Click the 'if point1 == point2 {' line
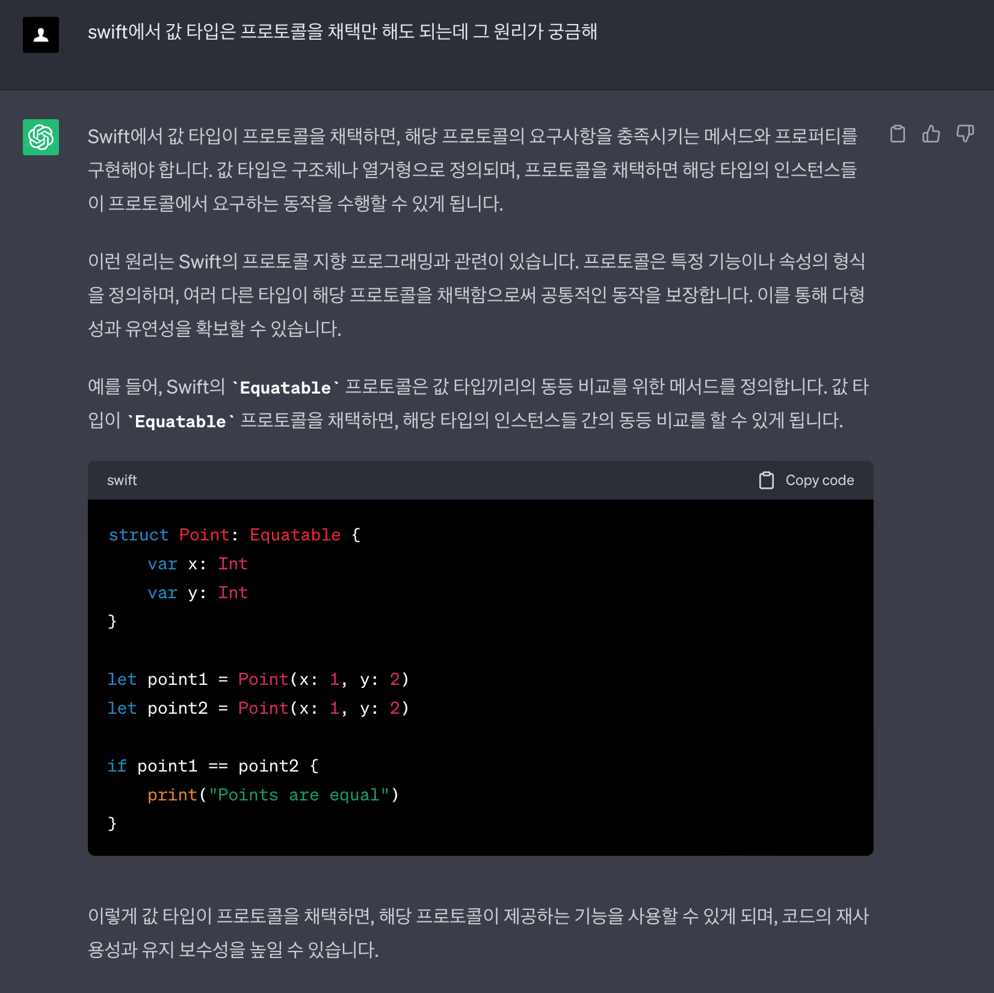994x993 pixels. tap(213, 766)
